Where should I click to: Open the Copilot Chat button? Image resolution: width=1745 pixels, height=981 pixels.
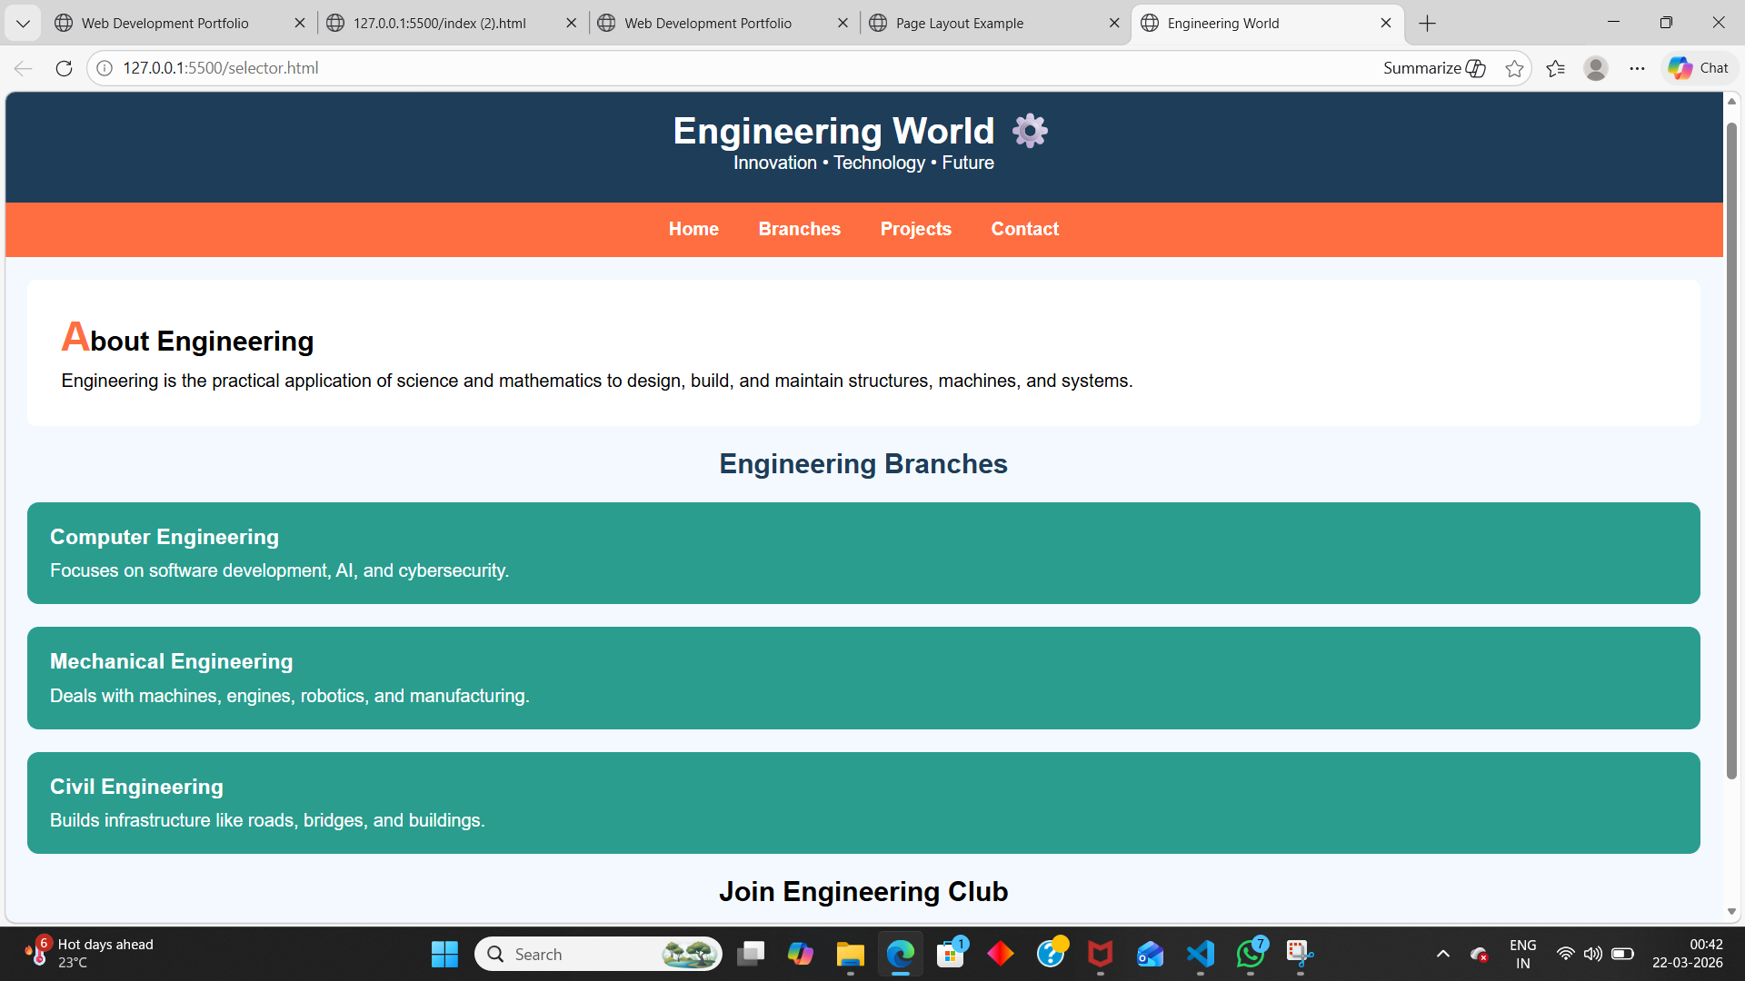pyautogui.click(x=1699, y=68)
